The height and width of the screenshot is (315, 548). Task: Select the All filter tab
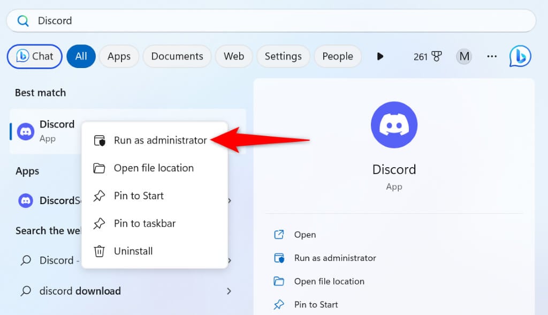pyautogui.click(x=81, y=56)
